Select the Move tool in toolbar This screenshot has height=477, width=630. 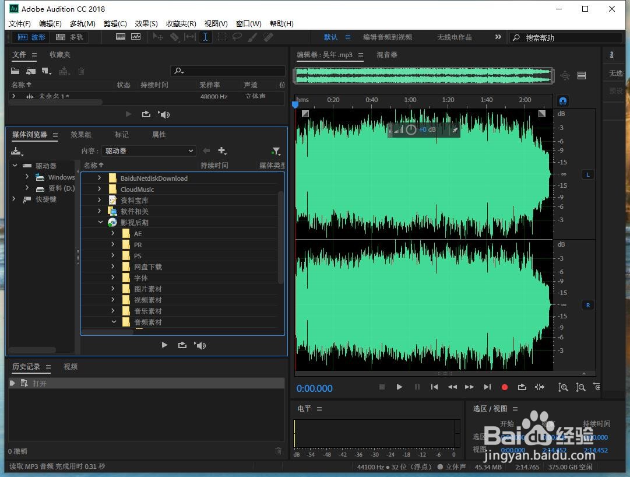pos(159,37)
